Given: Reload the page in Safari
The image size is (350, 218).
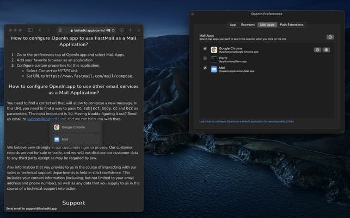Looking at the screenshot, I should point(113,30).
